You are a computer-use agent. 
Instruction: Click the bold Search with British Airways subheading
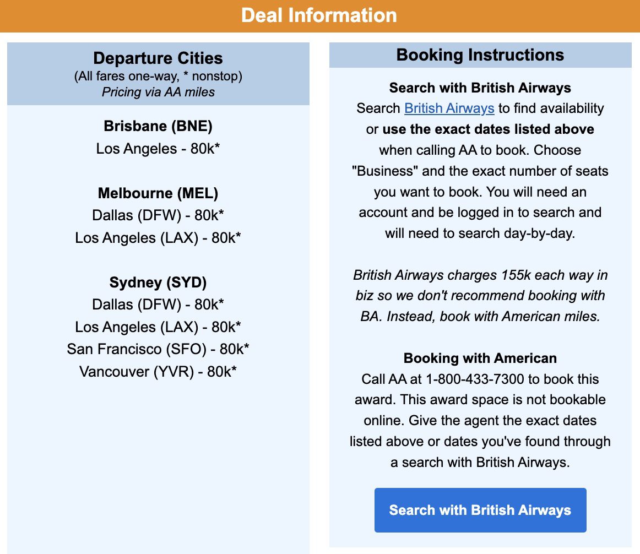point(480,88)
